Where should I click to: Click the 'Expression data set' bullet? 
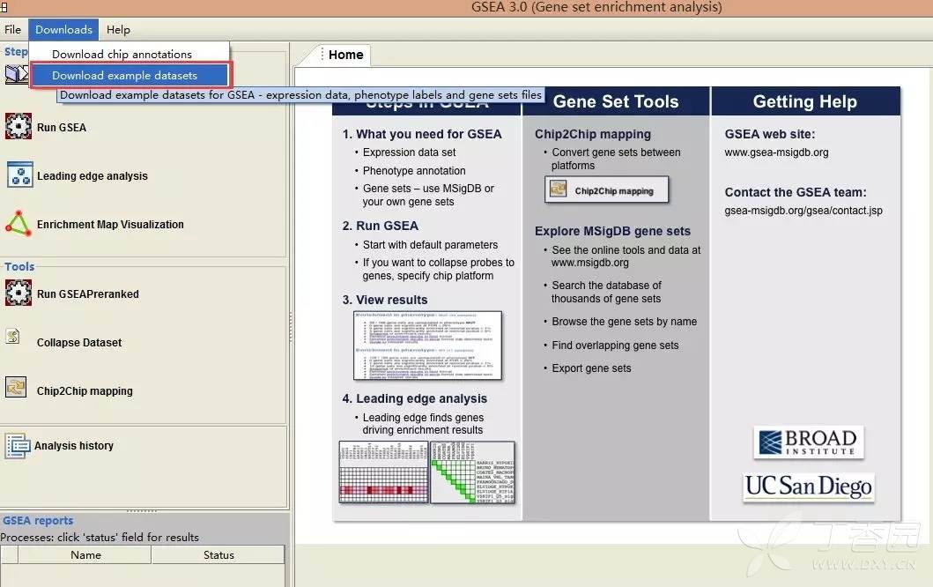pos(410,152)
